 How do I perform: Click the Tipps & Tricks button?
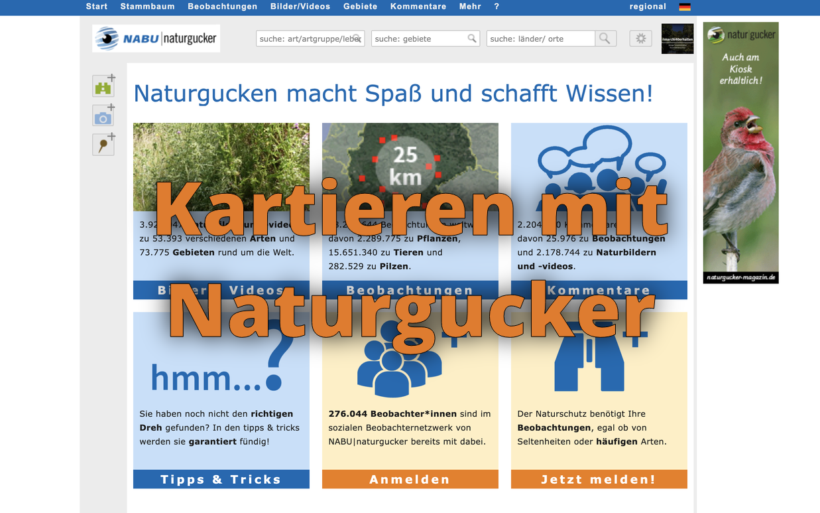click(x=221, y=479)
